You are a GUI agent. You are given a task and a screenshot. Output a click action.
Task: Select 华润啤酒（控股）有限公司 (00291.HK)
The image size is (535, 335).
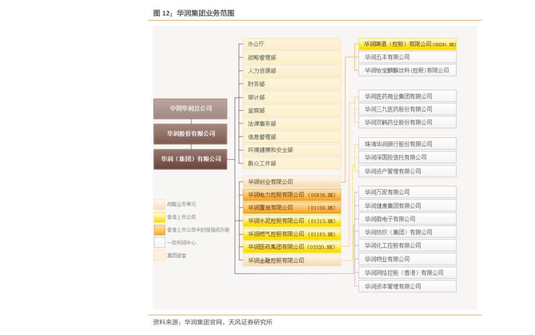[407, 44]
